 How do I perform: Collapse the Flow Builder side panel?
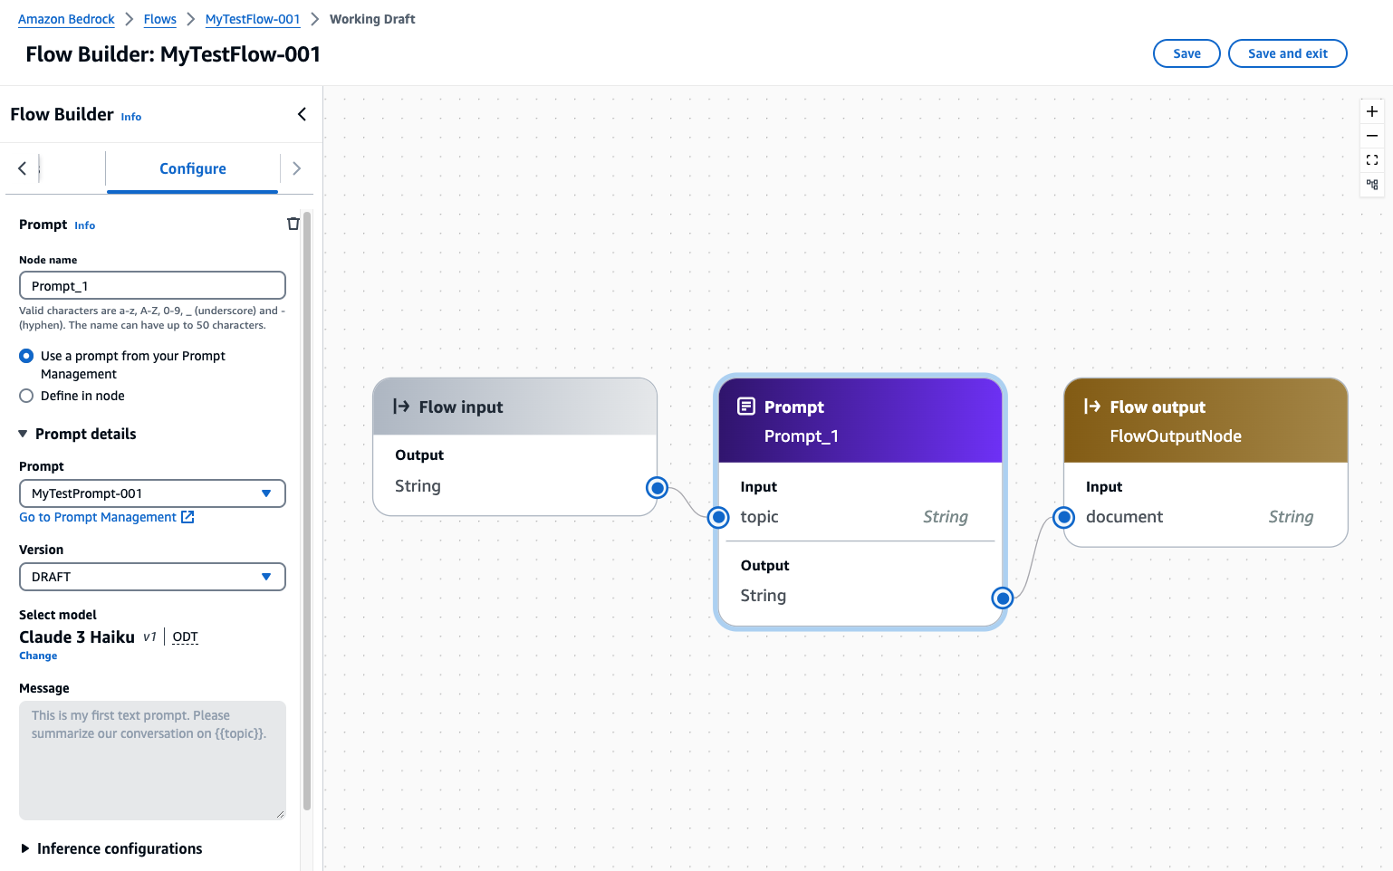click(302, 114)
